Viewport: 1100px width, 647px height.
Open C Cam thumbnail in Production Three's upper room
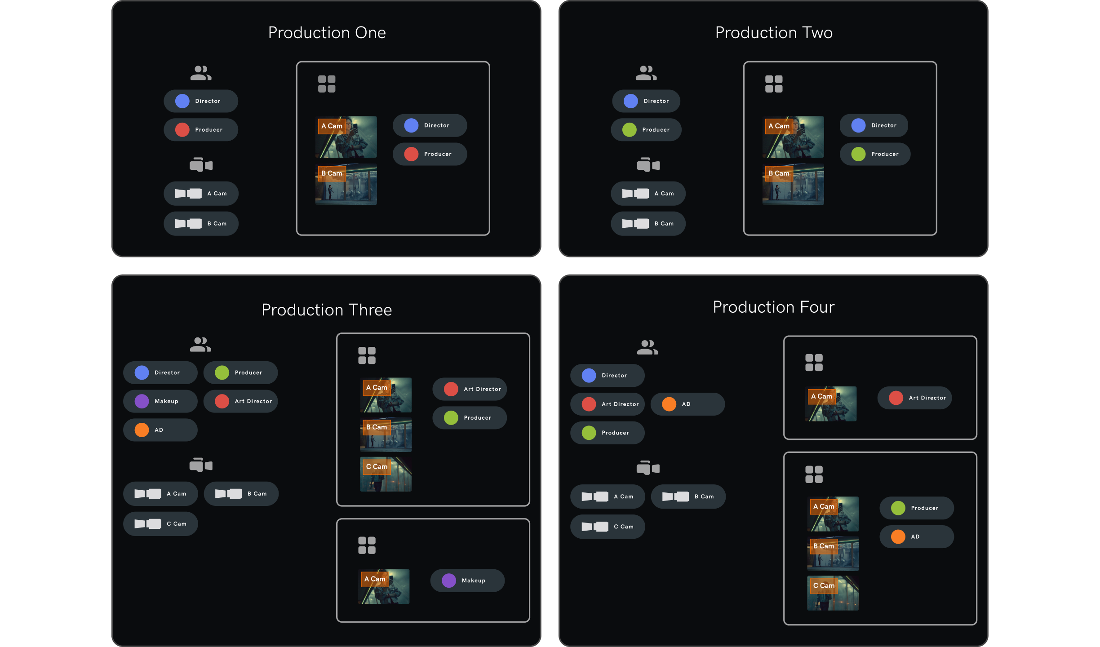(x=386, y=474)
